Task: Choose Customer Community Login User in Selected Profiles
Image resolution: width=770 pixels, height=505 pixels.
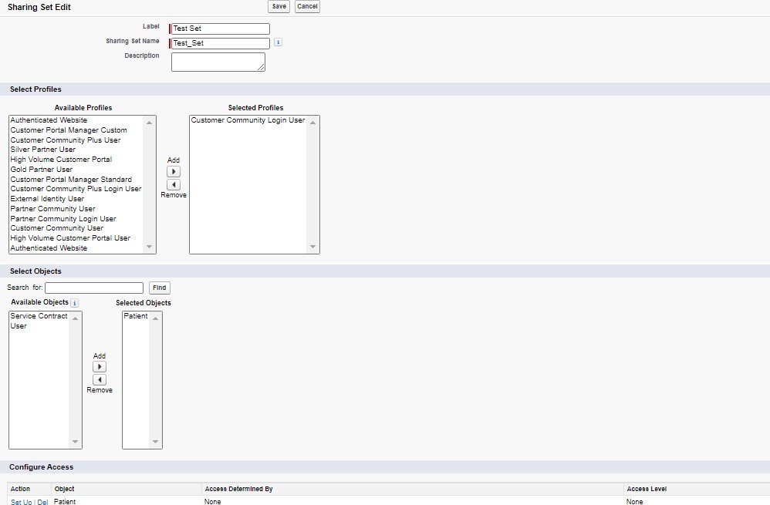Action: (x=248, y=120)
